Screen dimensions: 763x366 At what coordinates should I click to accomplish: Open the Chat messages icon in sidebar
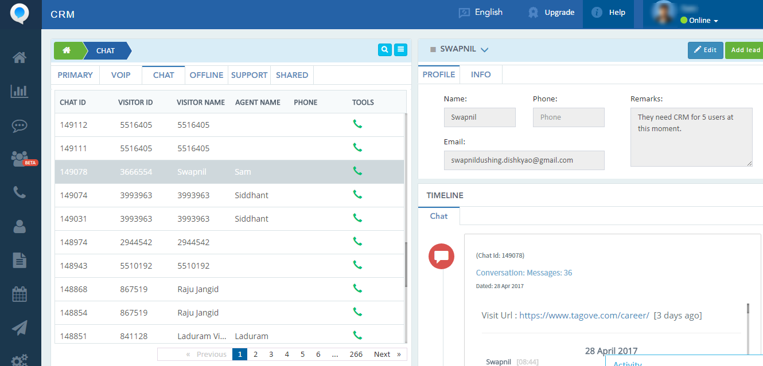pyautogui.click(x=20, y=126)
